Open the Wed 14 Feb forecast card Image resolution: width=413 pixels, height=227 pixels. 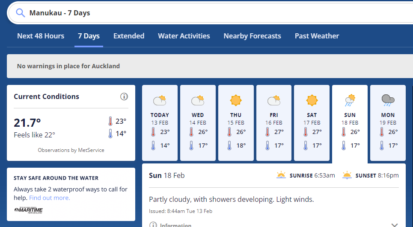pyautogui.click(x=198, y=123)
